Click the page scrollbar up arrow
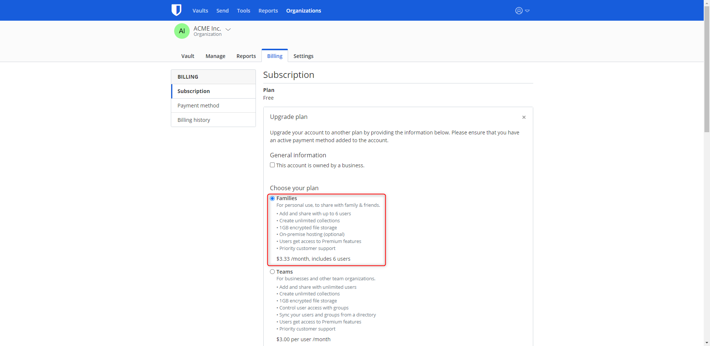 pyautogui.click(x=707, y=3)
